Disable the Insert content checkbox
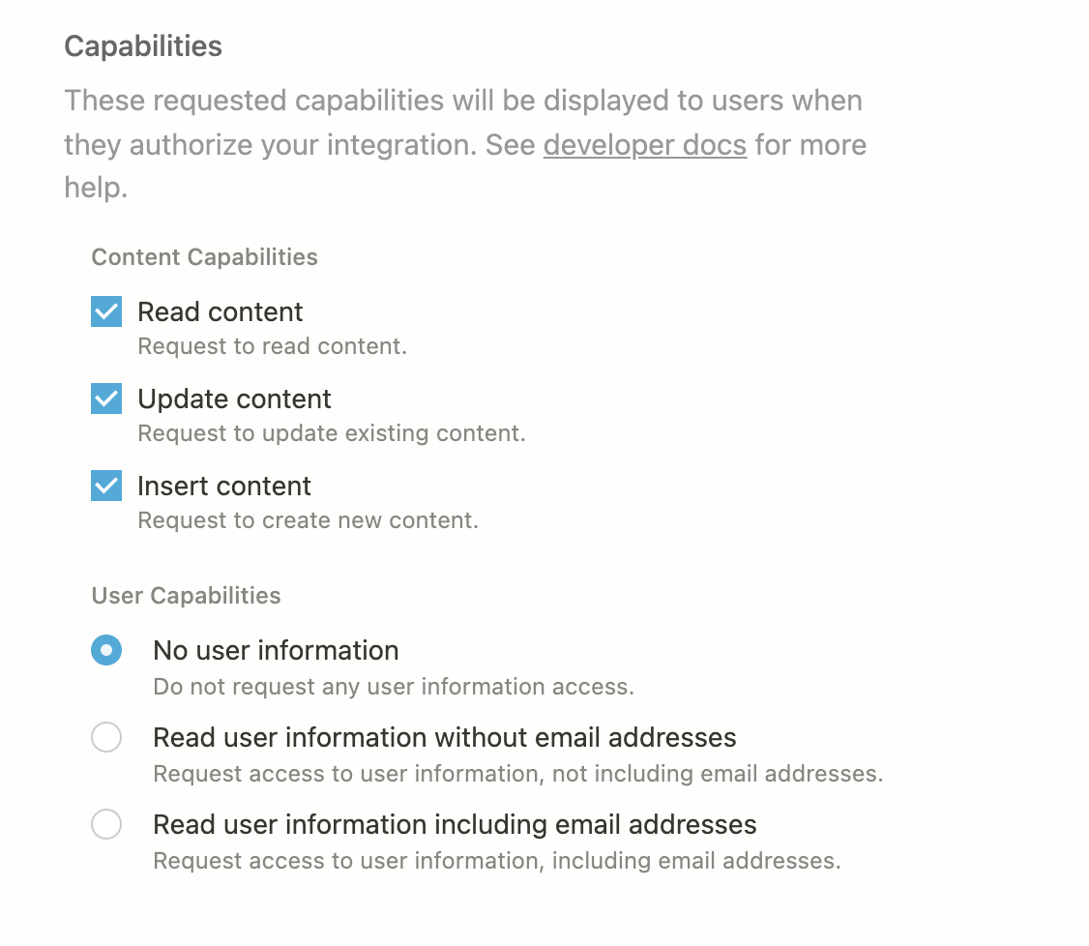Image resolution: width=1089 pixels, height=946 pixels. (x=106, y=486)
